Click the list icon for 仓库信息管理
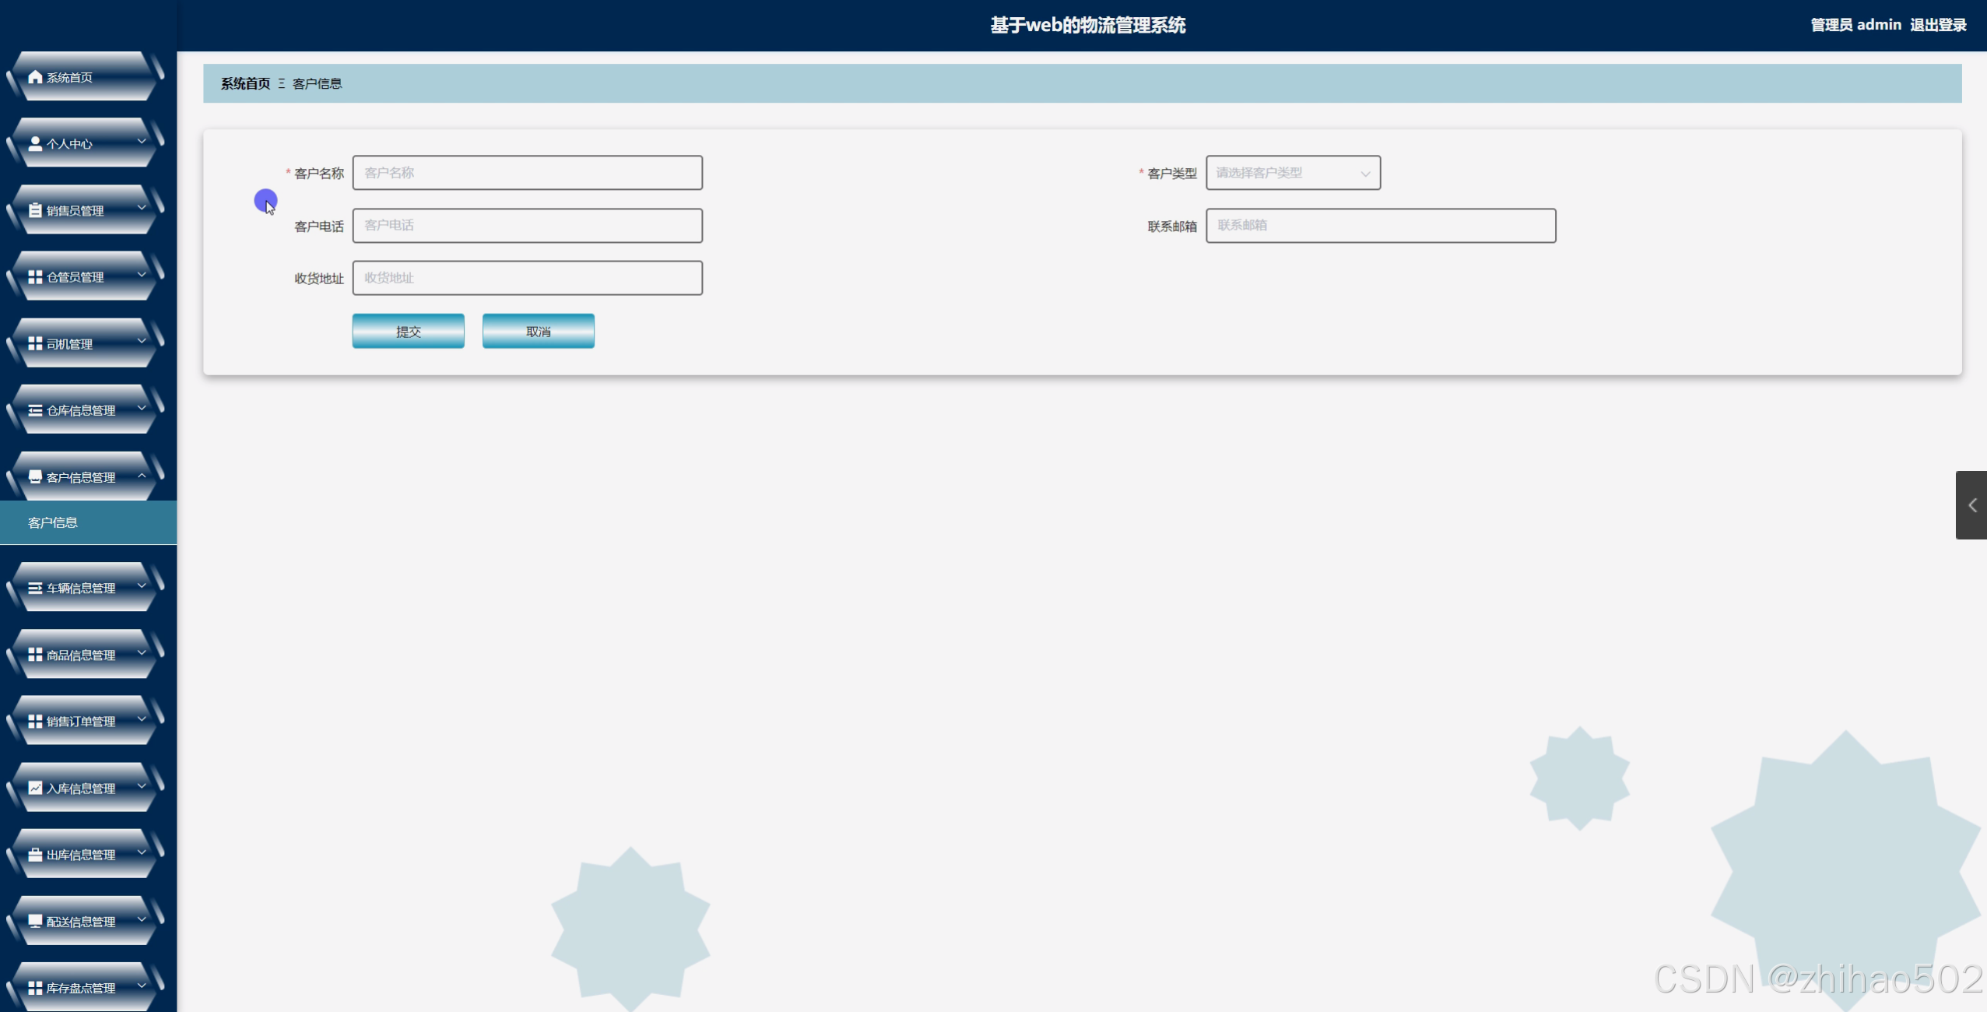This screenshot has height=1012, width=1987. click(35, 410)
